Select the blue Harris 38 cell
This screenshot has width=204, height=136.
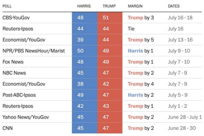point(80,84)
